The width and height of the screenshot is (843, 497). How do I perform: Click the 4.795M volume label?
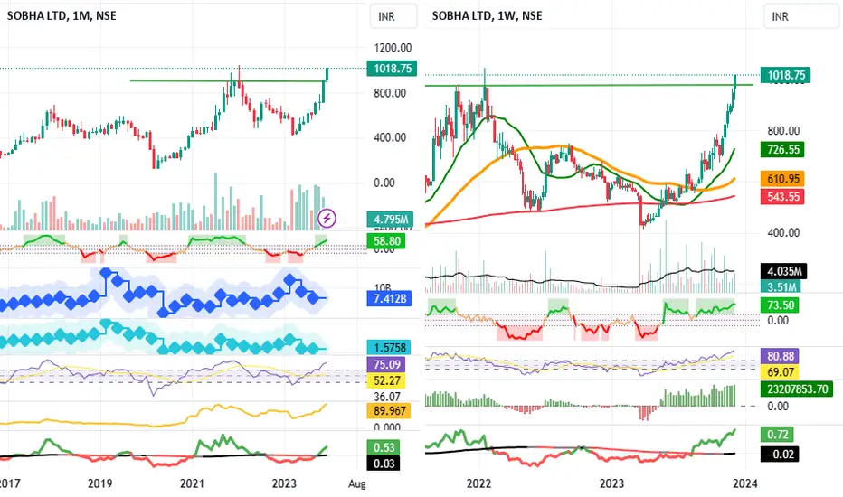click(x=391, y=220)
